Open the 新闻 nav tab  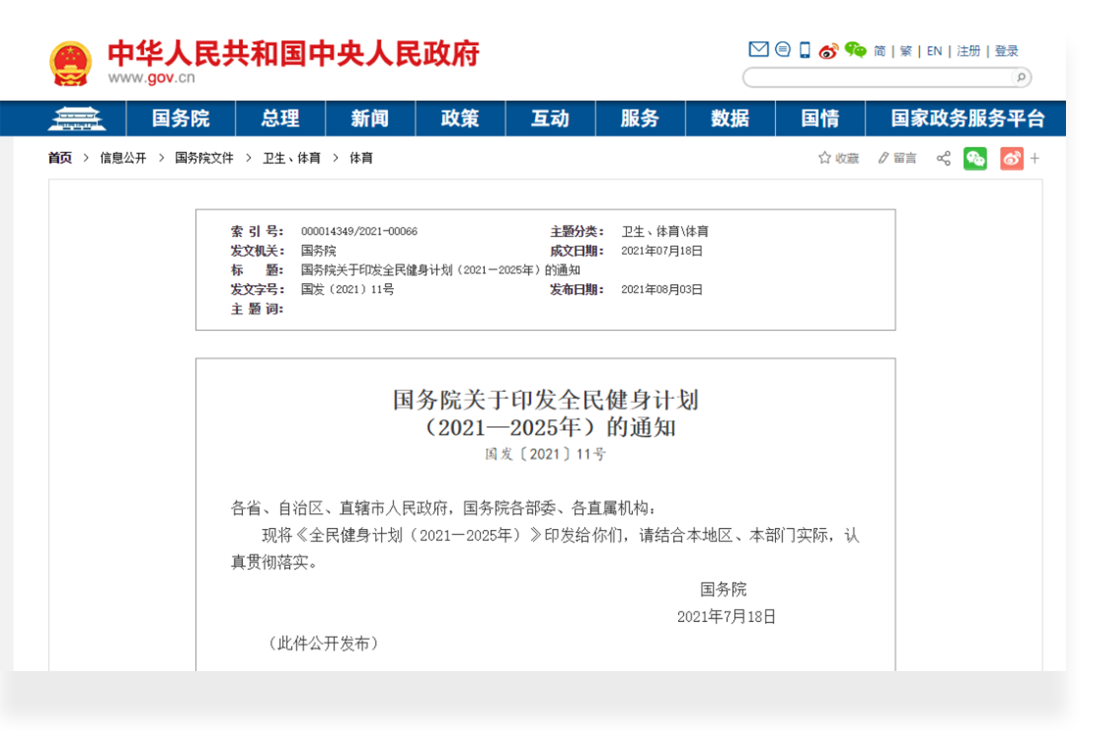(x=370, y=118)
